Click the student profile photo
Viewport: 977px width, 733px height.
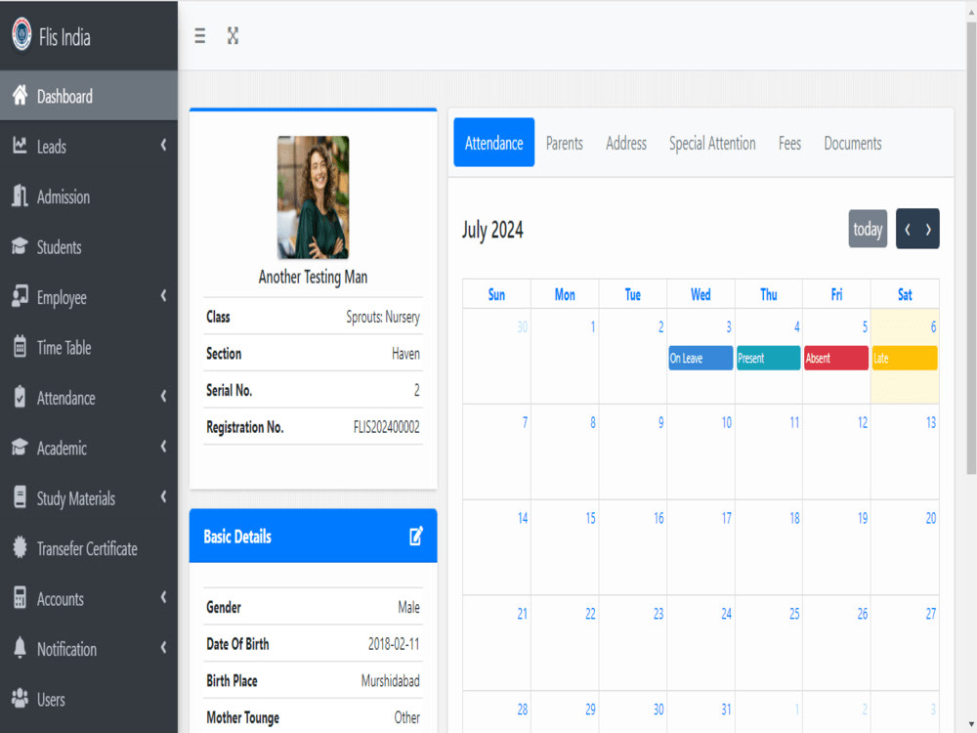point(313,197)
